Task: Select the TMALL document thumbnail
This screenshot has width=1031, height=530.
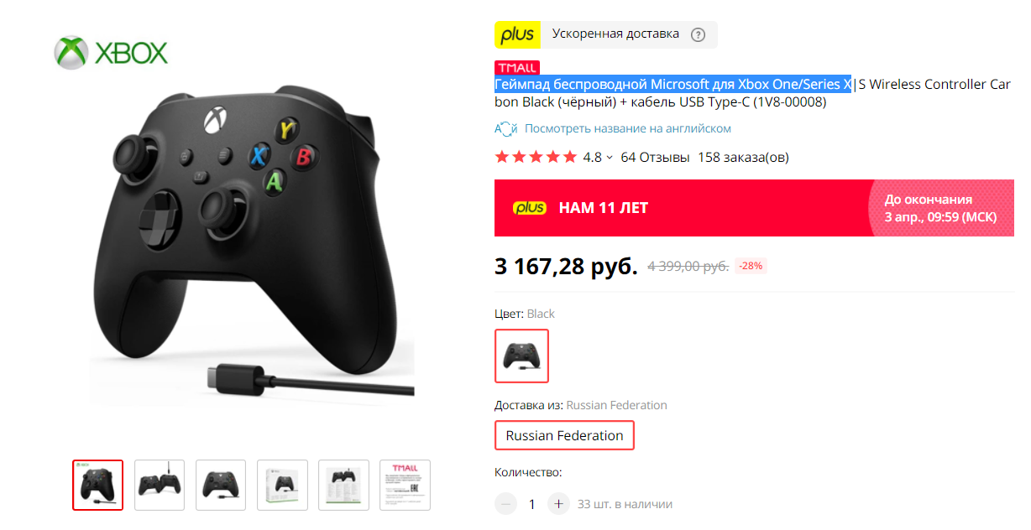Action: [x=405, y=485]
